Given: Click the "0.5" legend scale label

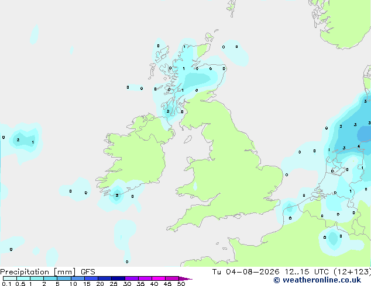Looking at the screenshot, I should (20, 284).
